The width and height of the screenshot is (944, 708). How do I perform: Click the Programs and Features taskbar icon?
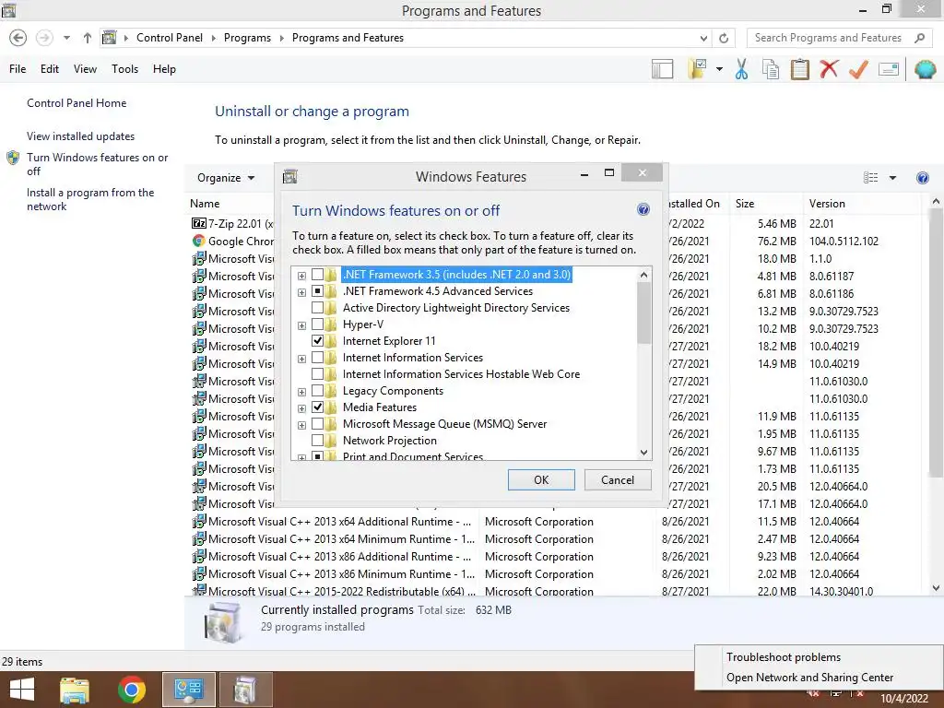click(245, 690)
